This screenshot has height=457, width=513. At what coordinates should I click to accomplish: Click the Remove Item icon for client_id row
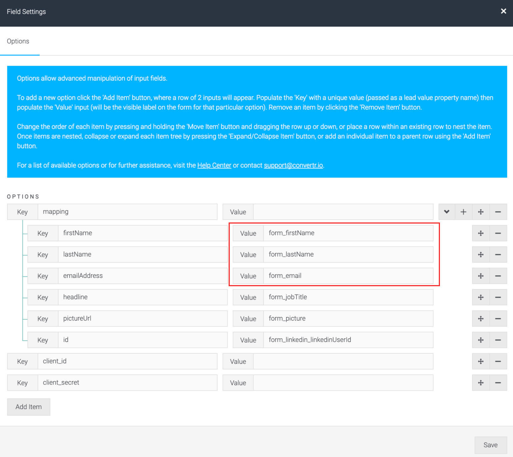click(x=498, y=361)
